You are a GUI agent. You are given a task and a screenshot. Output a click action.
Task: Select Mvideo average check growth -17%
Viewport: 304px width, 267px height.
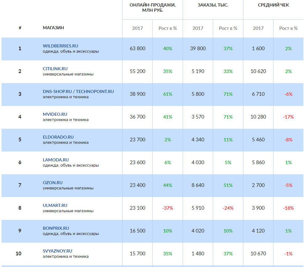point(288,117)
